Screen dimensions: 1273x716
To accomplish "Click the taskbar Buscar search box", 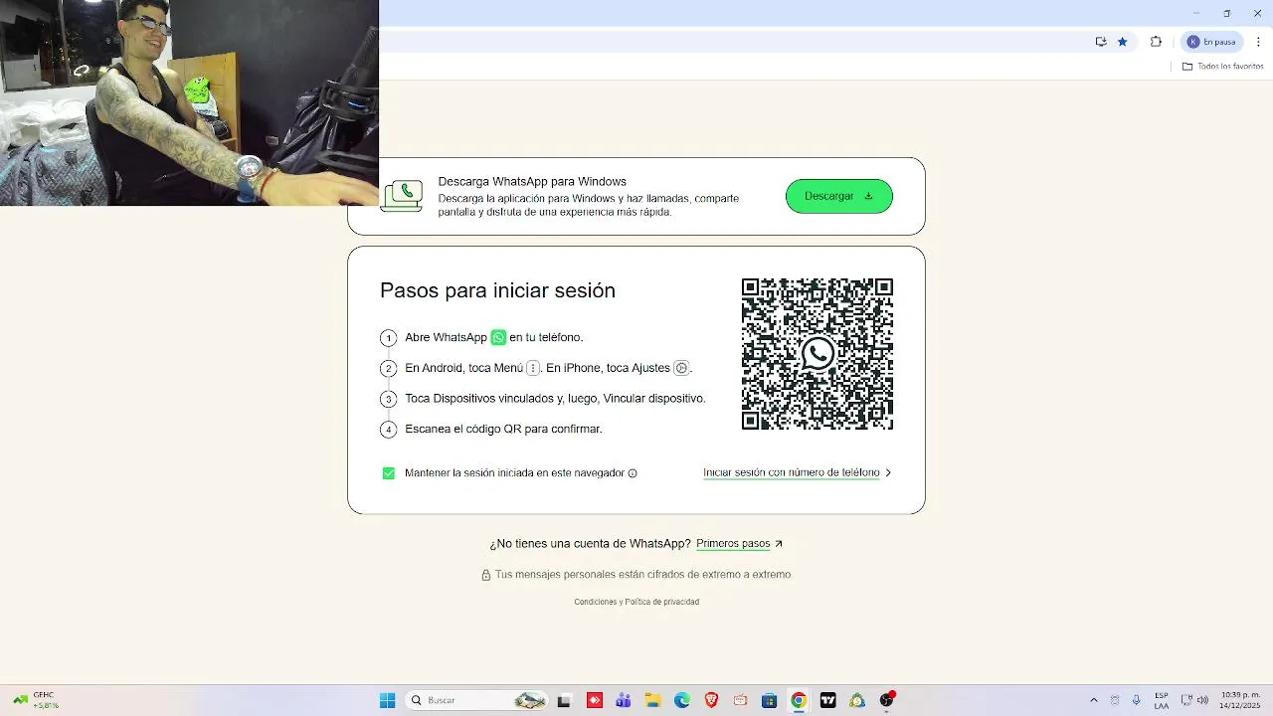I will (477, 700).
